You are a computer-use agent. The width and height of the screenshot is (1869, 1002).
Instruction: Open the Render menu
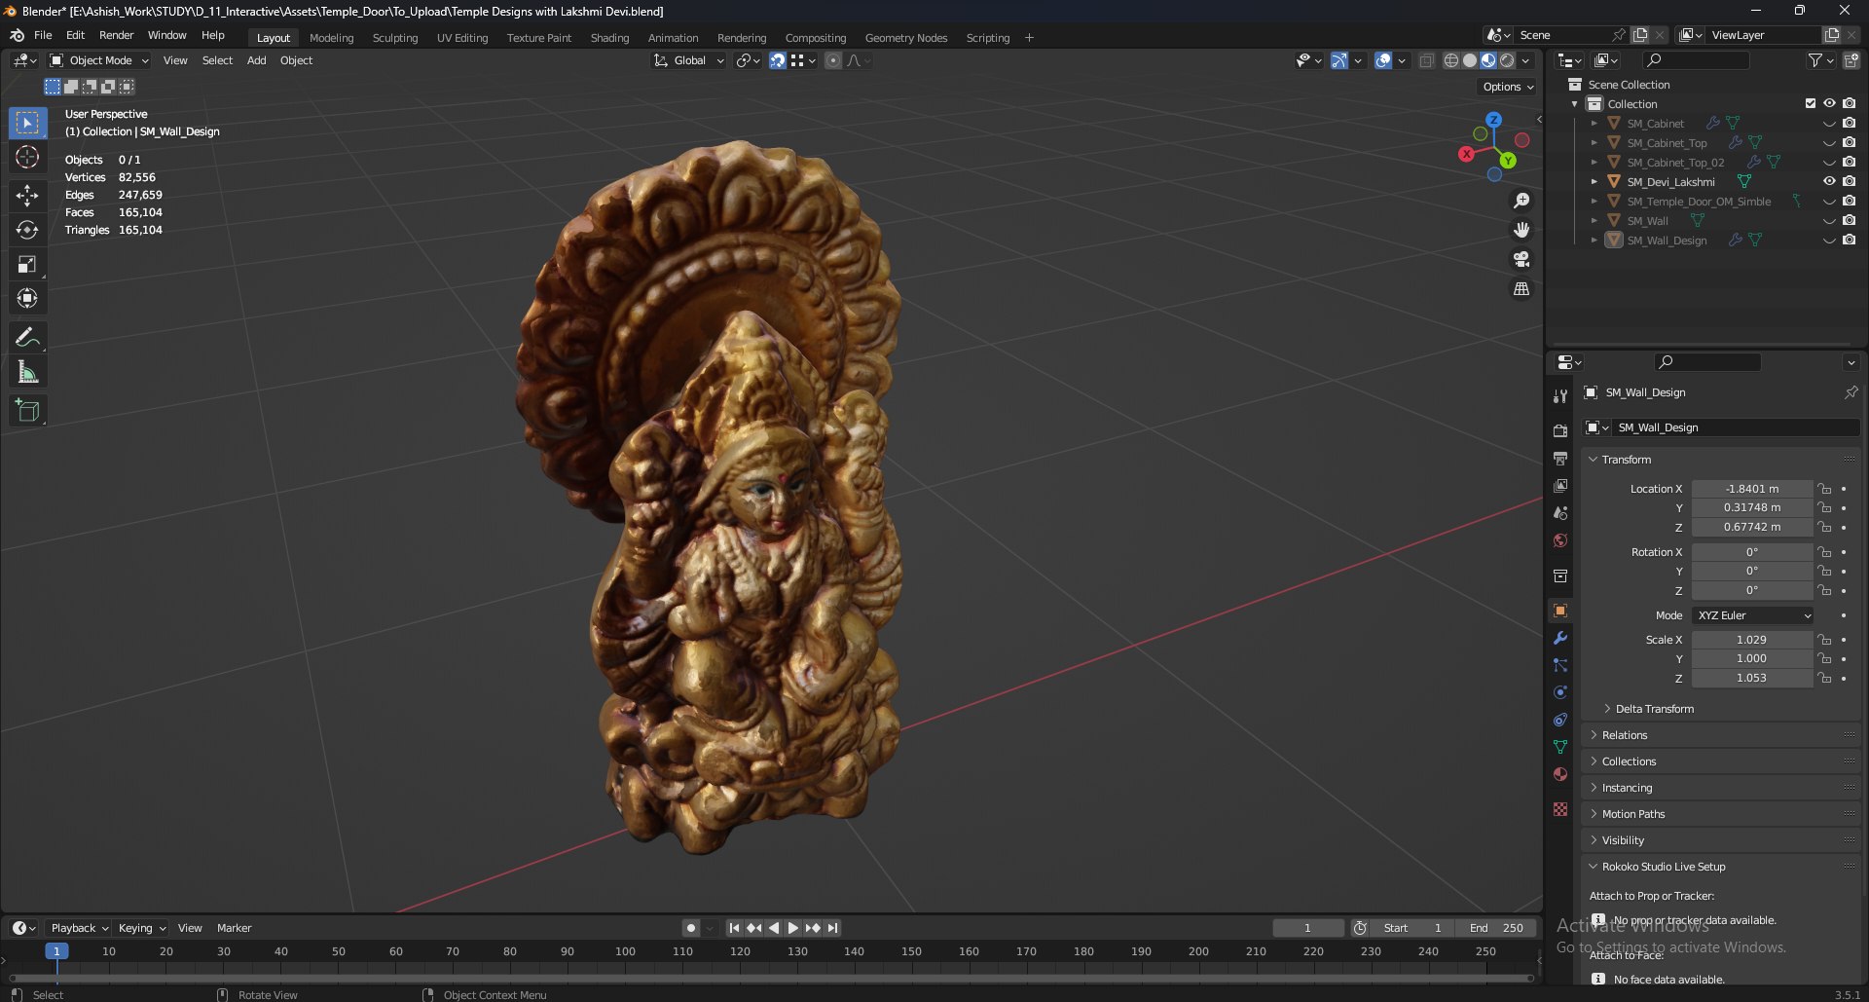point(116,35)
